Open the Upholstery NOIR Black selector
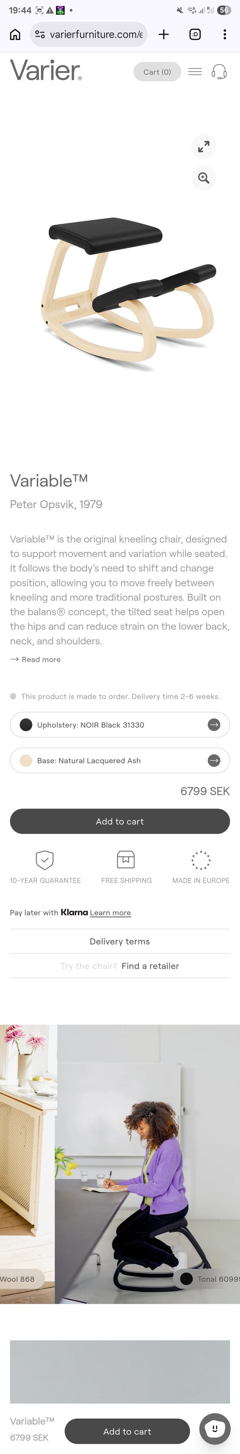 (x=120, y=725)
